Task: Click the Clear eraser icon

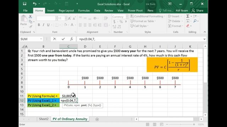Action: coord(188,26)
